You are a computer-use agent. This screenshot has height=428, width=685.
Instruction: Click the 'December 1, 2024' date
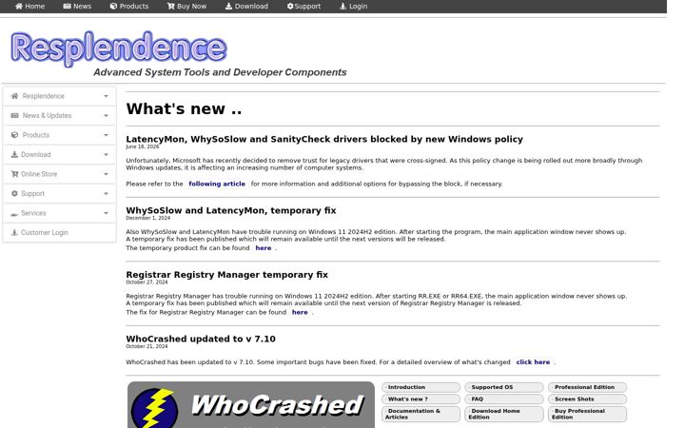coord(148,218)
